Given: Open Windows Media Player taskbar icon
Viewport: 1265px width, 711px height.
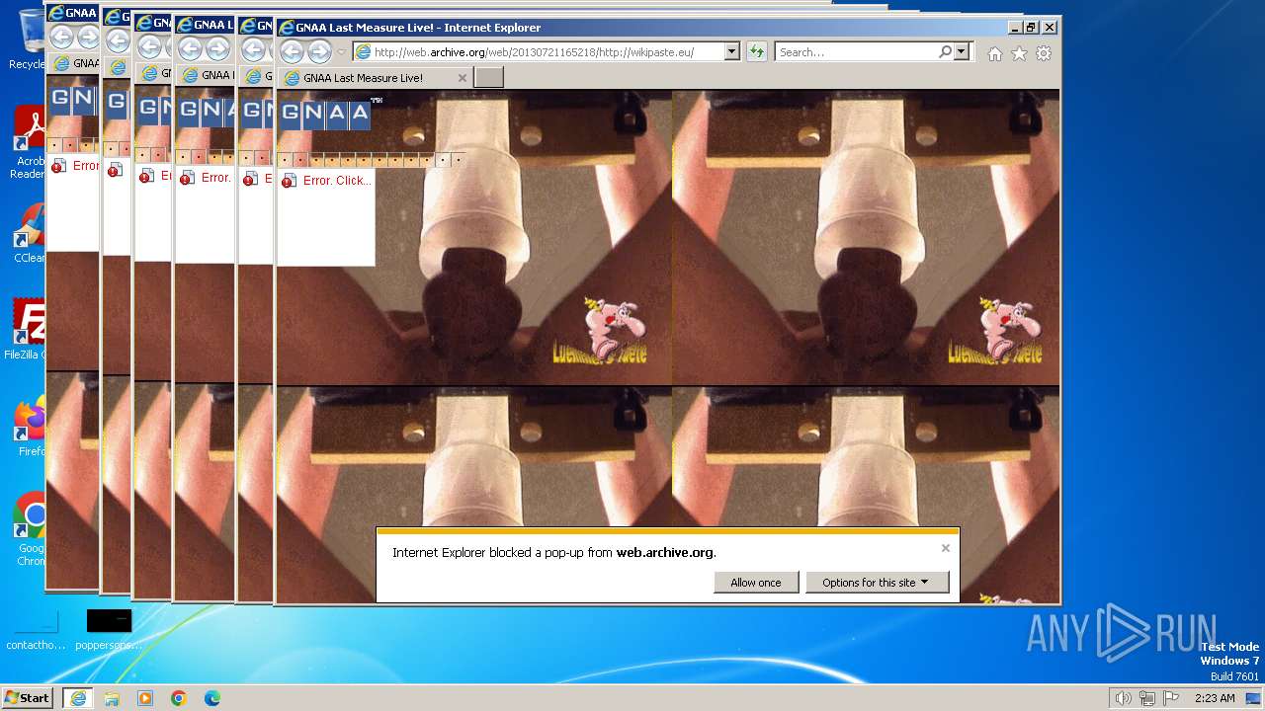Looking at the screenshot, I should pos(145,698).
